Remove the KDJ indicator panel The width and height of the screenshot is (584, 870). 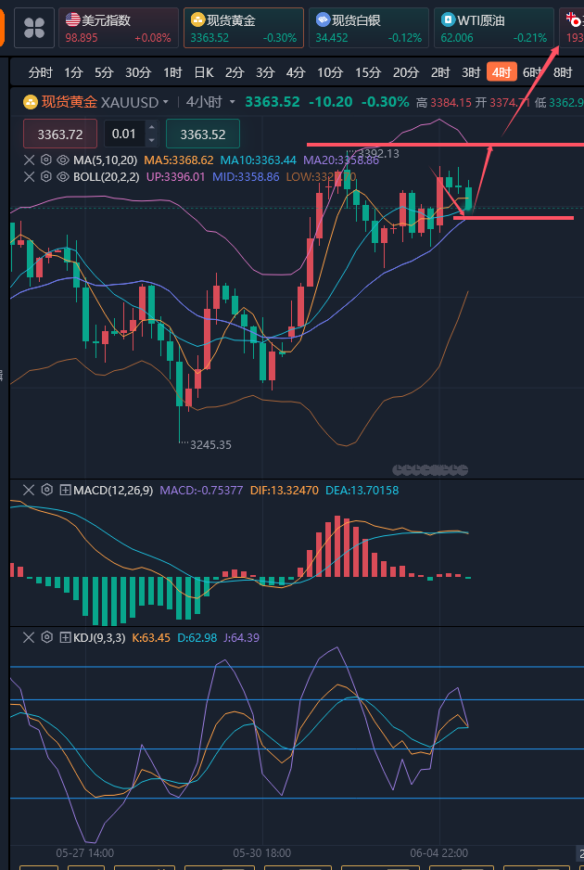pyautogui.click(x=29, y=637)
